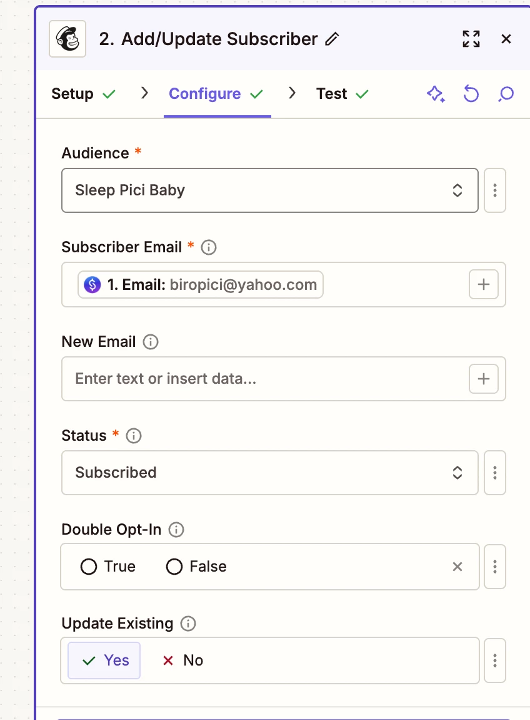Close the Add/Update Subscriber panel
Screen dimensions: 530x720
tap(506, 39)
